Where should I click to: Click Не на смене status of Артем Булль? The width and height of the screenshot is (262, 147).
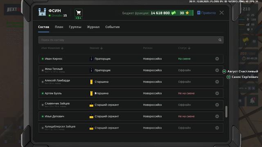tap(186, 93)
